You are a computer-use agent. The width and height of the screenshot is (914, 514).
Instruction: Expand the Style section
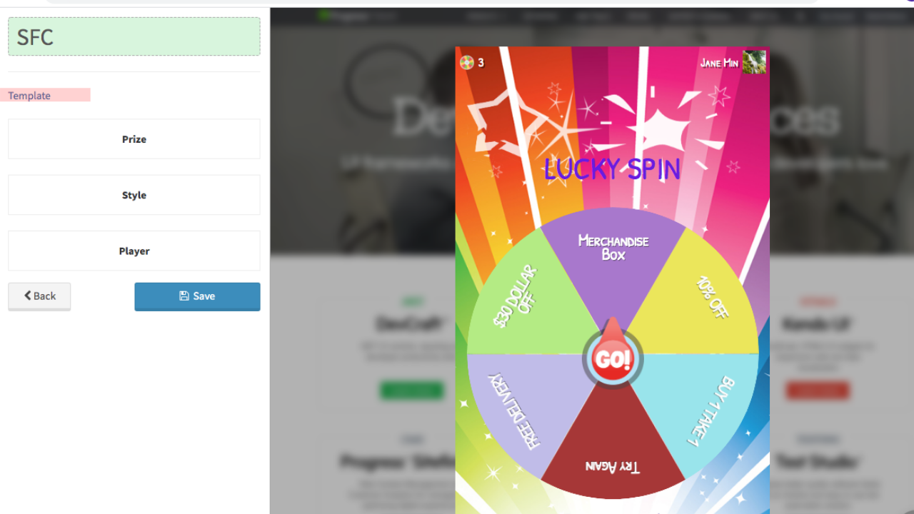(x=134, y=195)
